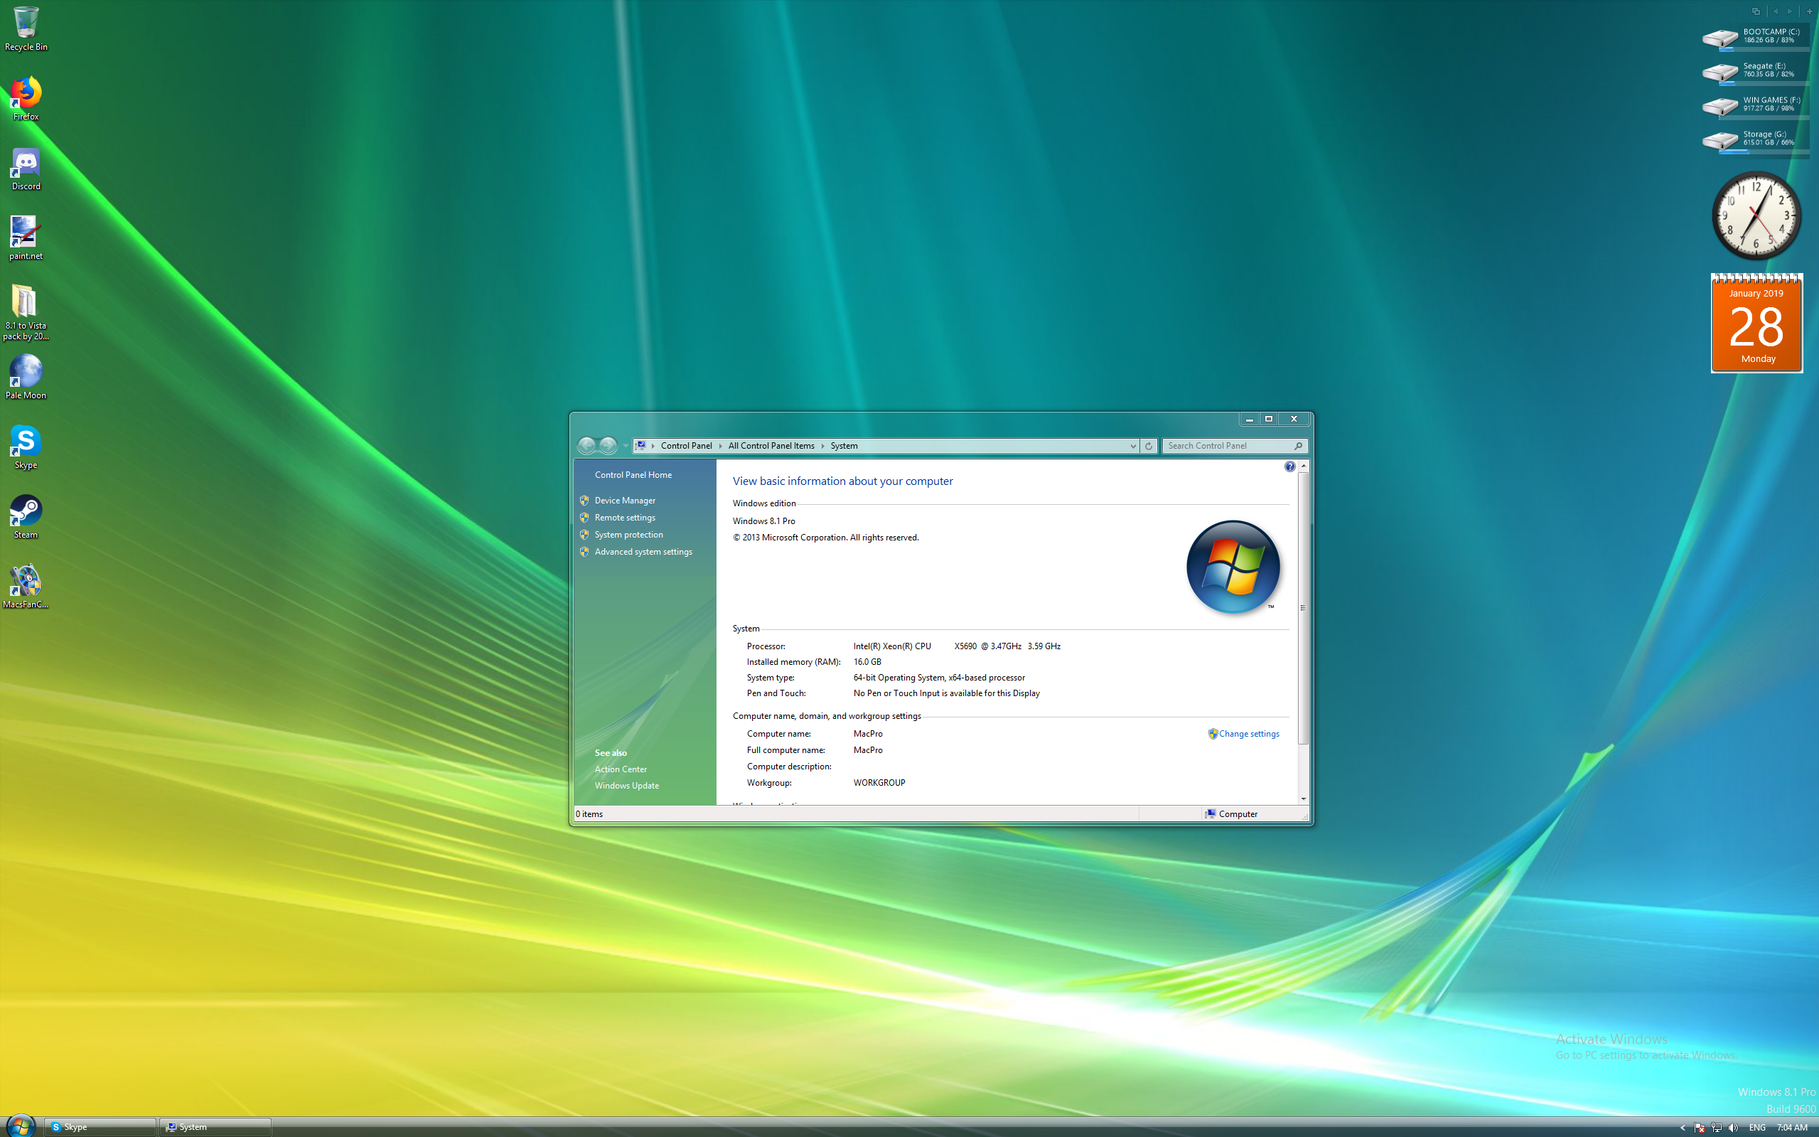Open the Action Center flag tray icon
This screenshot has height=1137, width=1819.
click(1699, 1127)
